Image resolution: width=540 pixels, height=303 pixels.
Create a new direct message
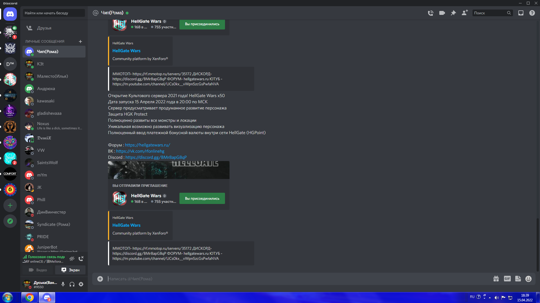tap(80, 42)
